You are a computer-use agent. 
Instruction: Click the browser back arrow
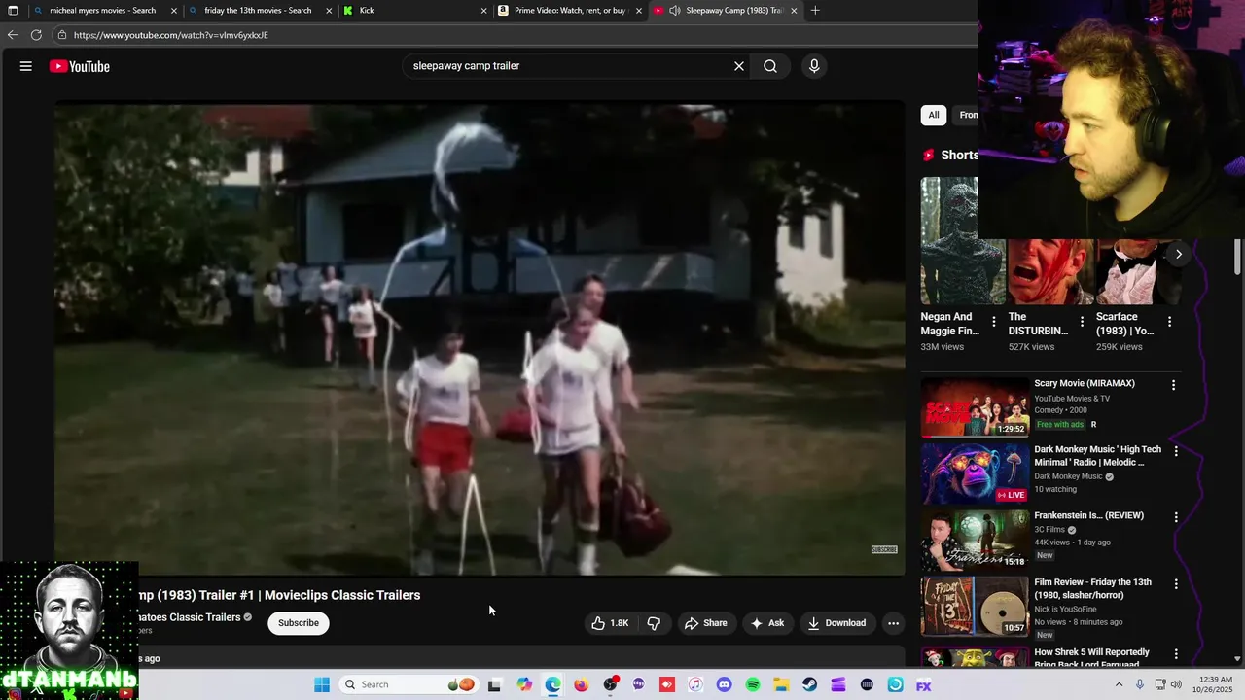[12, 35]
